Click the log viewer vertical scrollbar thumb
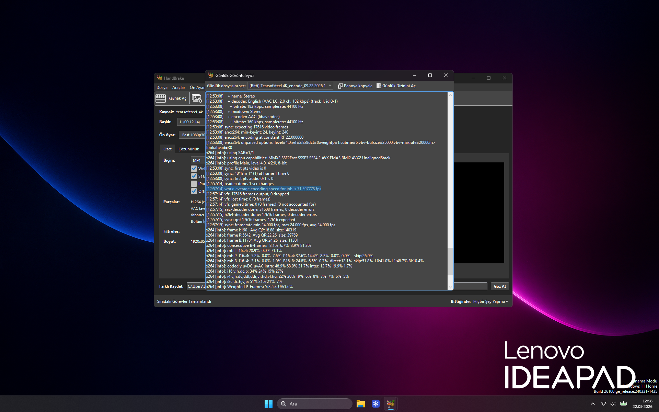This screenshot has width=659, height=412. pos(450,261)
